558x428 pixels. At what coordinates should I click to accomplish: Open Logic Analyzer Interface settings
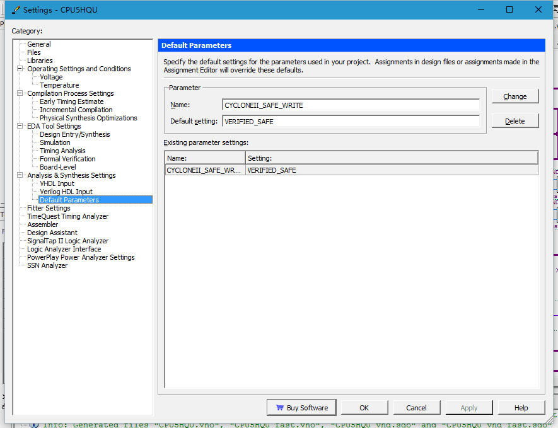[x=64, y=249]
